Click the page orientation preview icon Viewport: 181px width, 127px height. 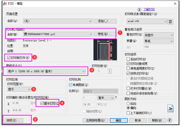tap(170, 108)
